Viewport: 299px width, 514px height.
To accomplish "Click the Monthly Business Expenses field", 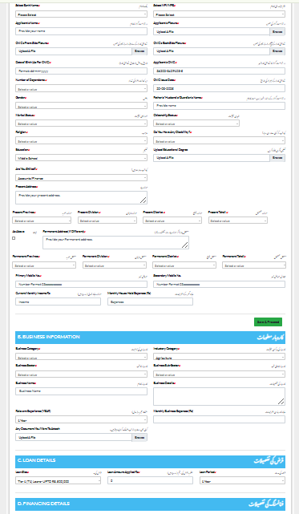I will point(219,419).
